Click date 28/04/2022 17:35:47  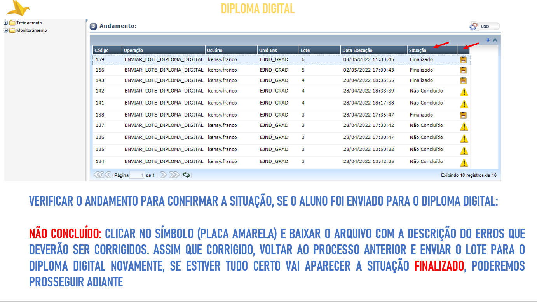(369, 115)
